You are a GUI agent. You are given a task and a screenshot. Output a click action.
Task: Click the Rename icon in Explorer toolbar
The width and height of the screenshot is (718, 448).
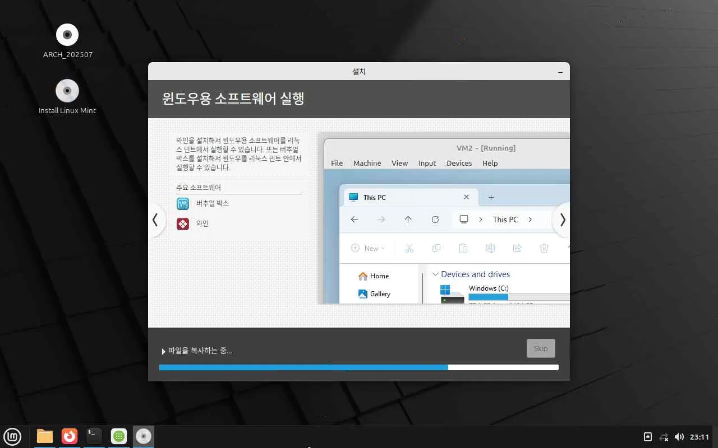click(490, 248)
